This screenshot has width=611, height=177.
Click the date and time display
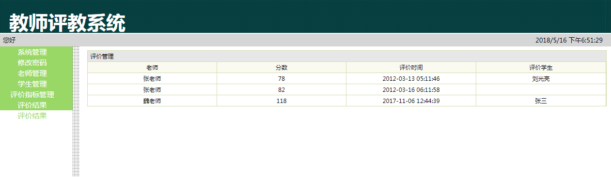tap(569, 40)
